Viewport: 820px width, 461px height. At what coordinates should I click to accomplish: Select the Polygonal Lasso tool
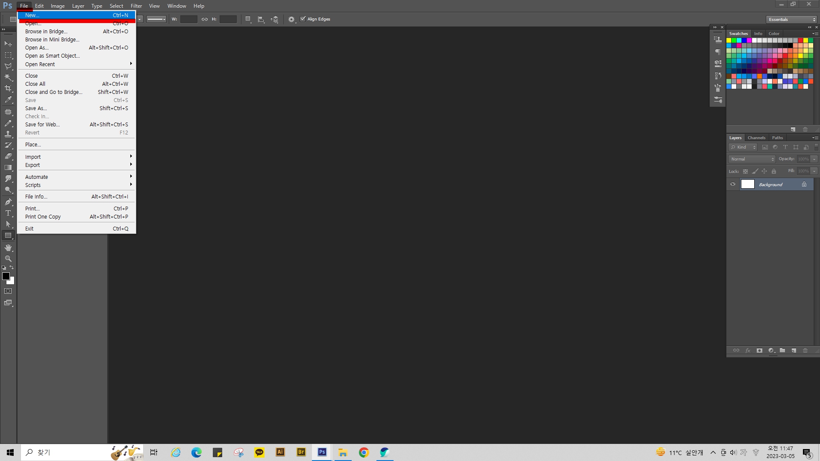tap(8, 66)
